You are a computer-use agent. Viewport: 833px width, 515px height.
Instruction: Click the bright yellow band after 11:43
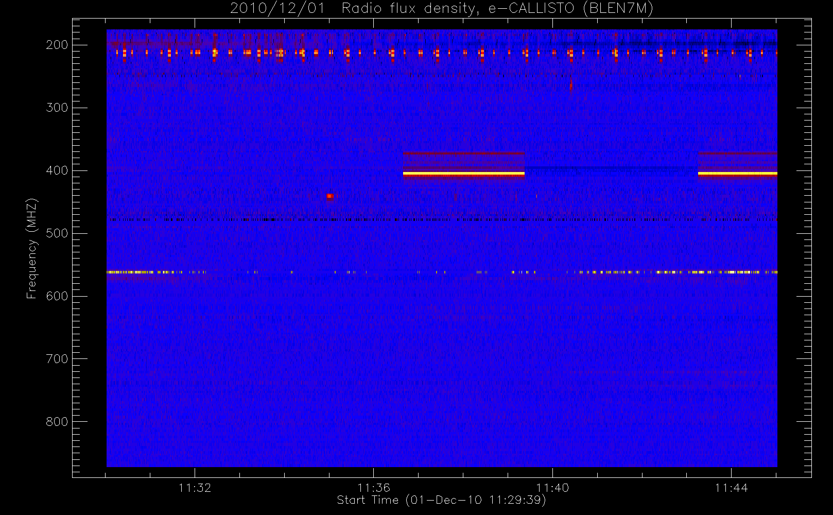click(737, 174)
